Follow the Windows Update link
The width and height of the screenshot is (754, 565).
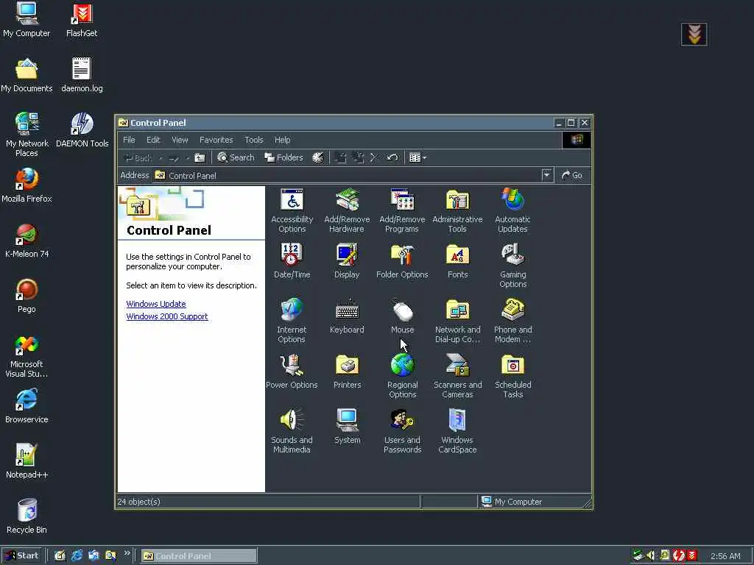coord(156,304)
